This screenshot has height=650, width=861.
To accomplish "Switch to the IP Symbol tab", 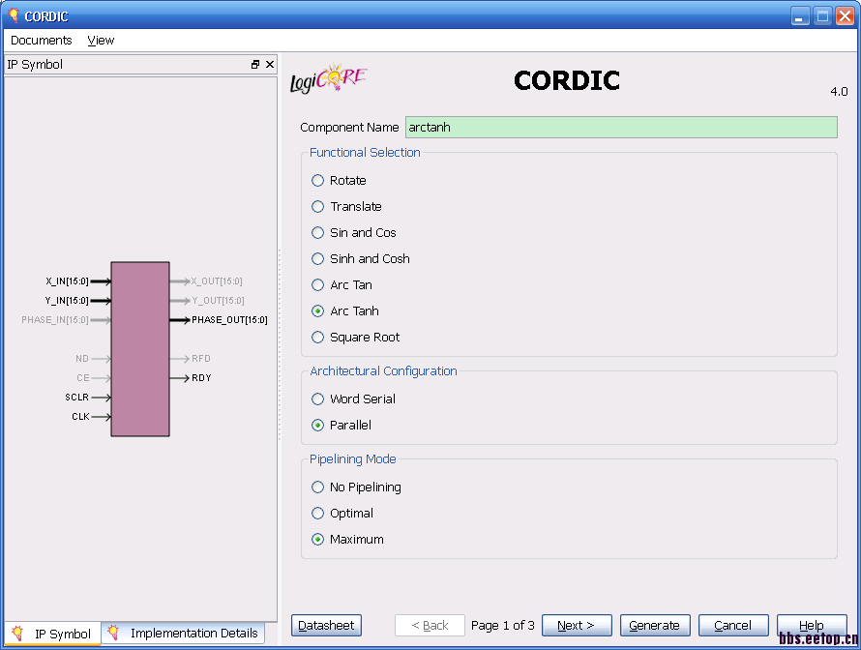I will point(52,634).
